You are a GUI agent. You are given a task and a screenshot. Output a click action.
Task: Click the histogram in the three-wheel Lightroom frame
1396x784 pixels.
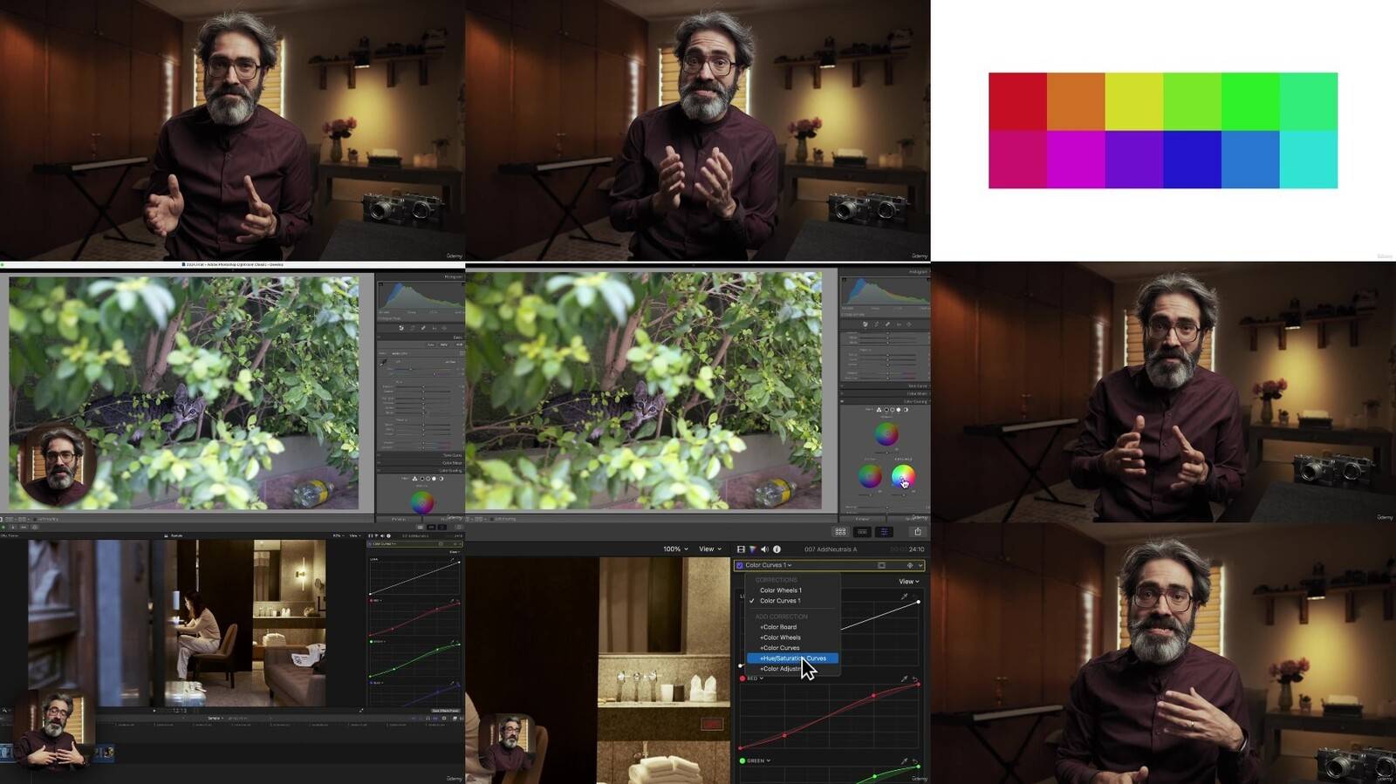pos(886,290)
